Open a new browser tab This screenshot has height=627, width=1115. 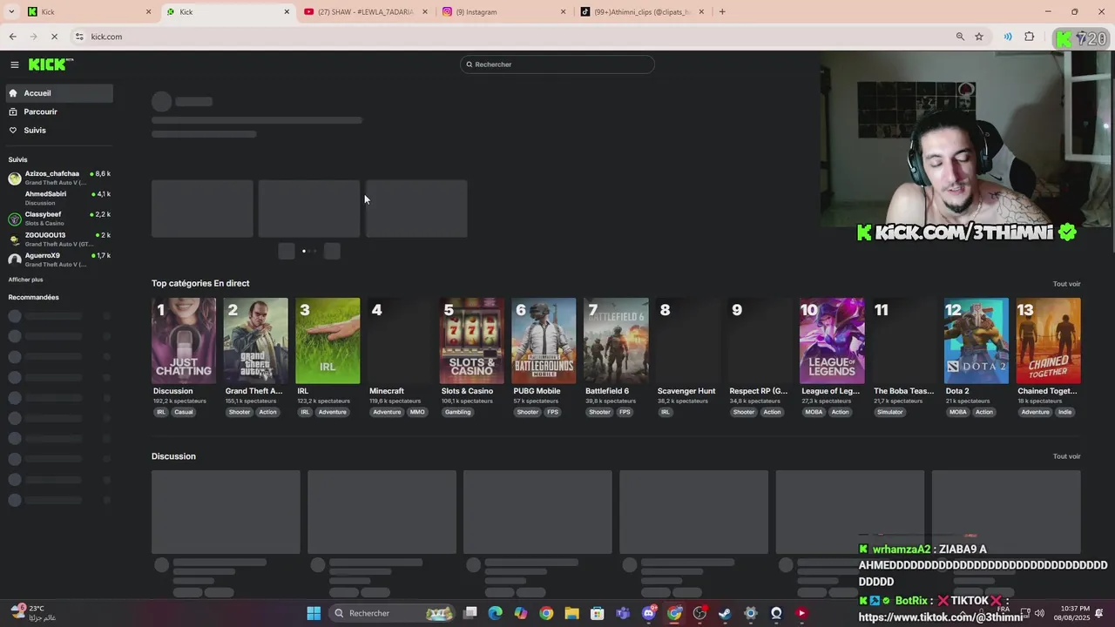pos(722,12)
